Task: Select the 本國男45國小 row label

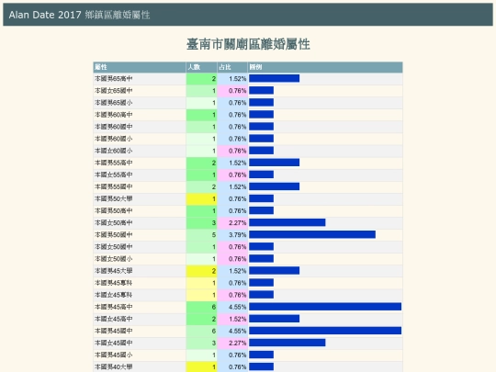Action: [x=114, y=355]
